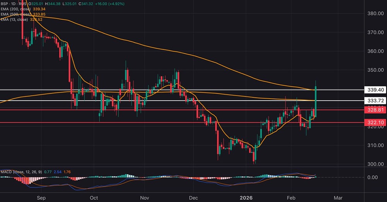Viewport: 387px width, 202px height.
Task: Click the closing price C341.32 value
Action: [86, 4]
